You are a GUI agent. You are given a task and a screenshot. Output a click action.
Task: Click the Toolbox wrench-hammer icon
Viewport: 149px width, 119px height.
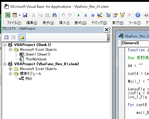(129, 15)
